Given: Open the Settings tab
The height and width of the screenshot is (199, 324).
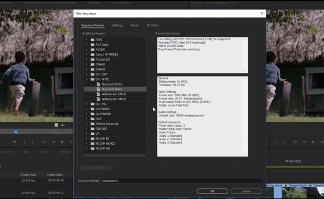Looking at the screenshot, I should tap(117, 25).
